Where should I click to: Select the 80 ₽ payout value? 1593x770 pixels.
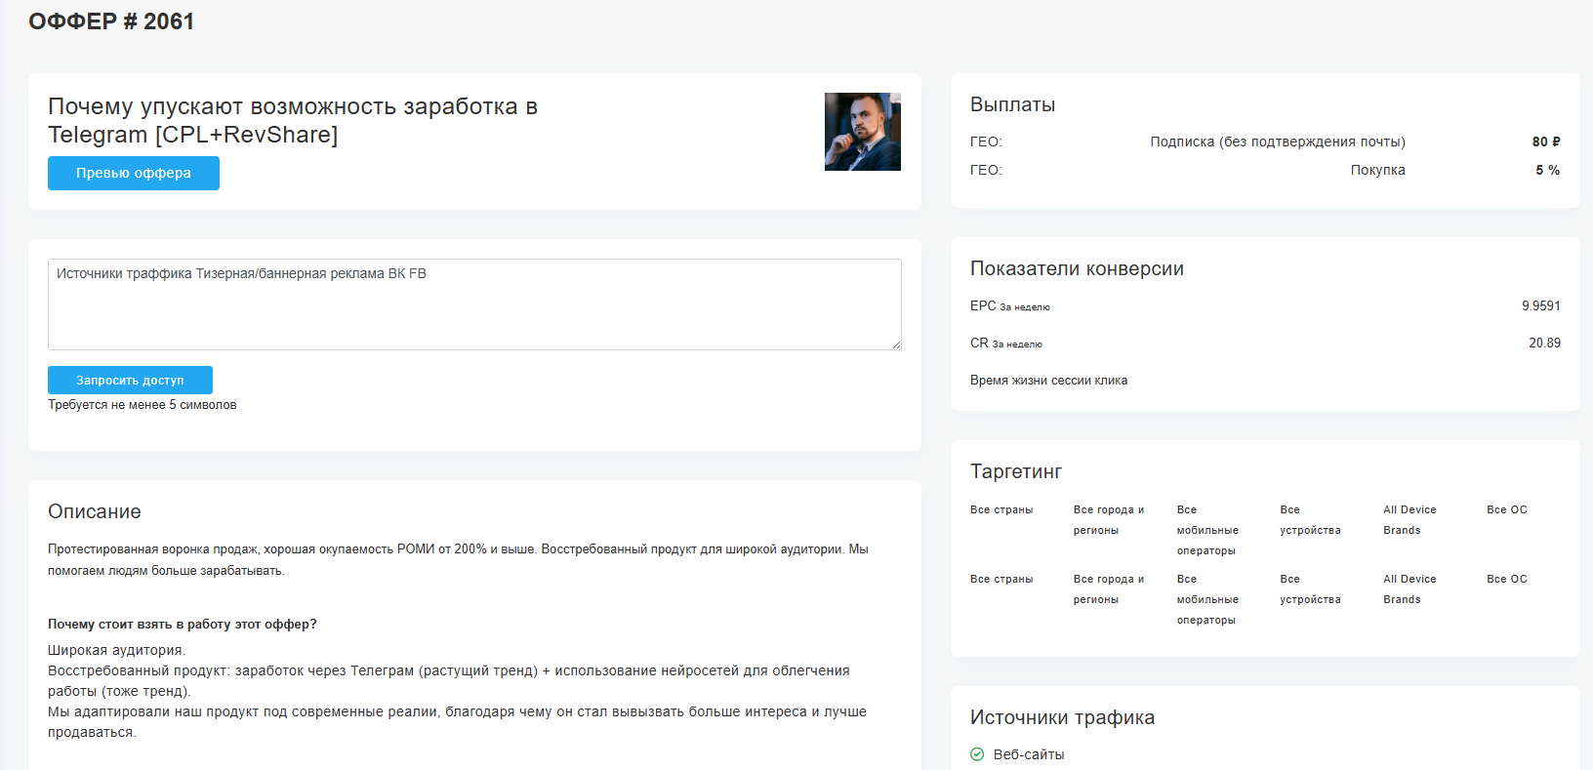(x=1546, y=142)
